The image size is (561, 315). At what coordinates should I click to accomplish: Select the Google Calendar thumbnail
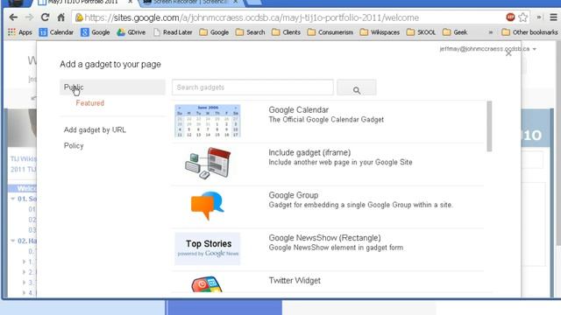click(x=208, y=121)
